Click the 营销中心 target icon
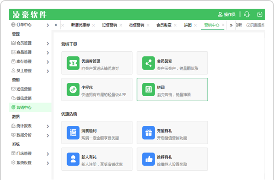The image size is (274, 180). (x=13, y=107)
